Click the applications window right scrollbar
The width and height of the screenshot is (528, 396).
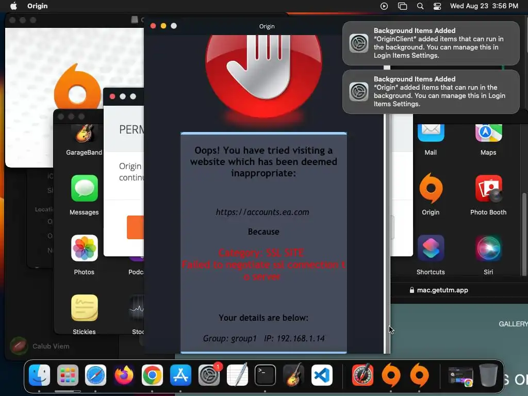click(x=524, y=234)
